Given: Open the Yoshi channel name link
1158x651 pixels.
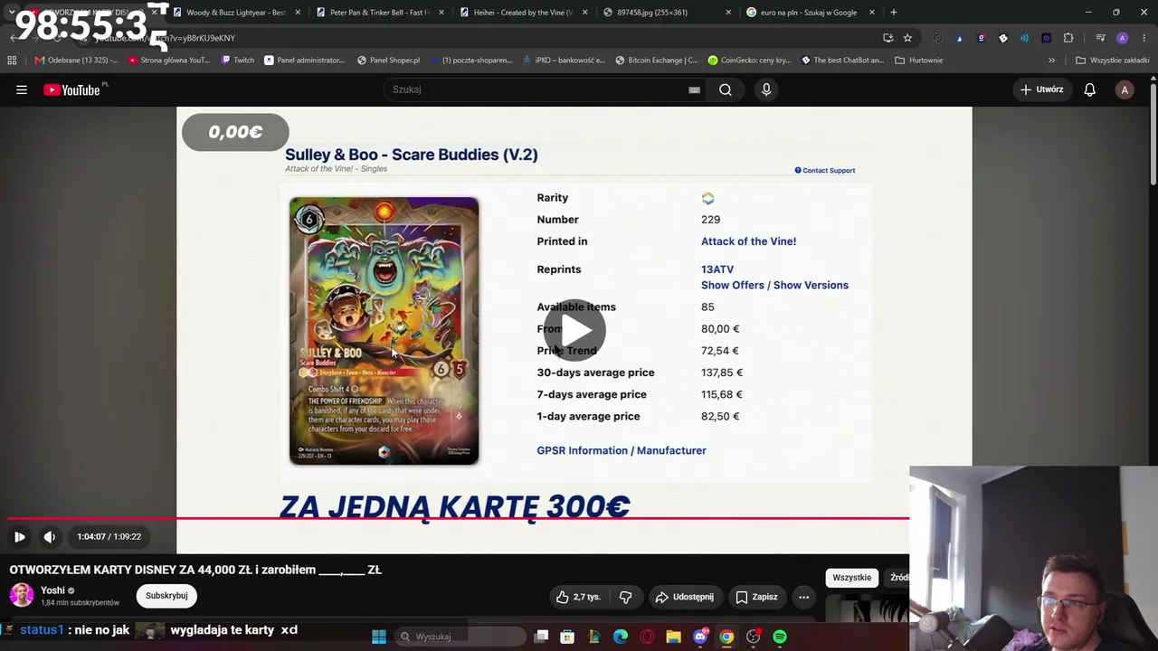Looking at the screenshot, I should (x=52, y=590).
